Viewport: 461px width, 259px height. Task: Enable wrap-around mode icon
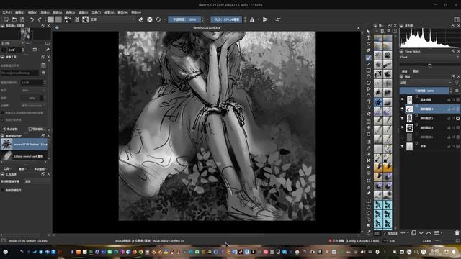point(278,19)
